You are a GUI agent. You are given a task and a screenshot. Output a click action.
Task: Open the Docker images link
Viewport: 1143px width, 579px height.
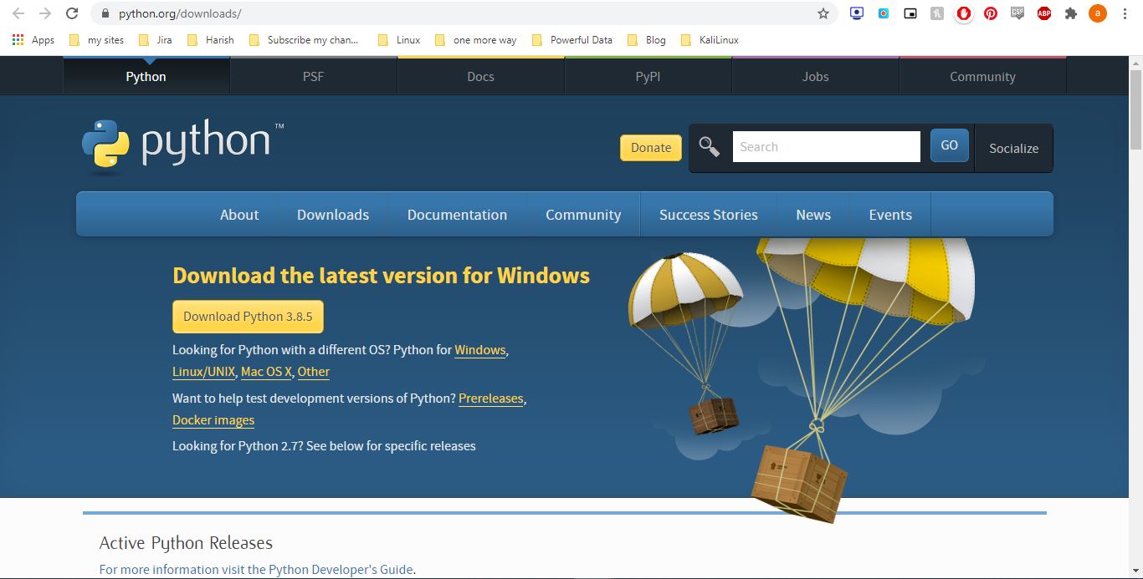coord(213,420)
